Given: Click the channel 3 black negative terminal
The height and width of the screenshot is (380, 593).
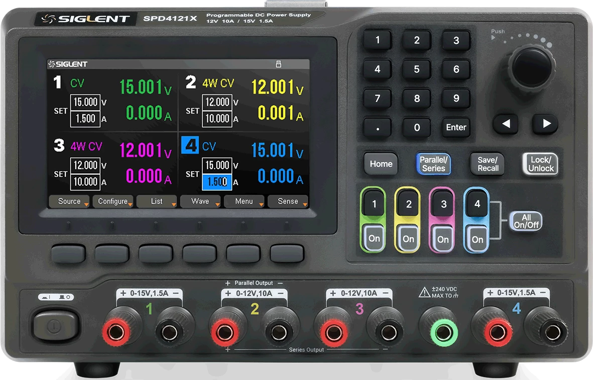Looking at the screenshot, I should (x=389, y=332).
